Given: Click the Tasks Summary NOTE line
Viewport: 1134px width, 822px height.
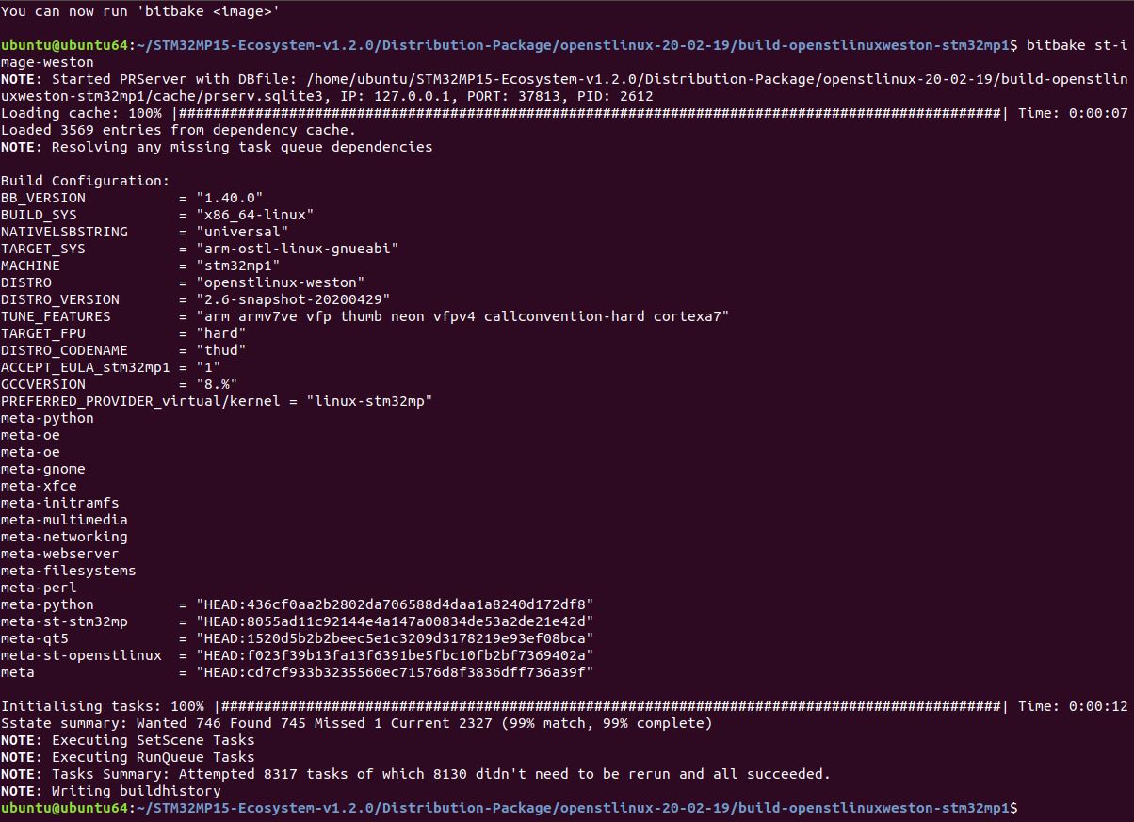Looking at the screenshot, I should (415, 774).
